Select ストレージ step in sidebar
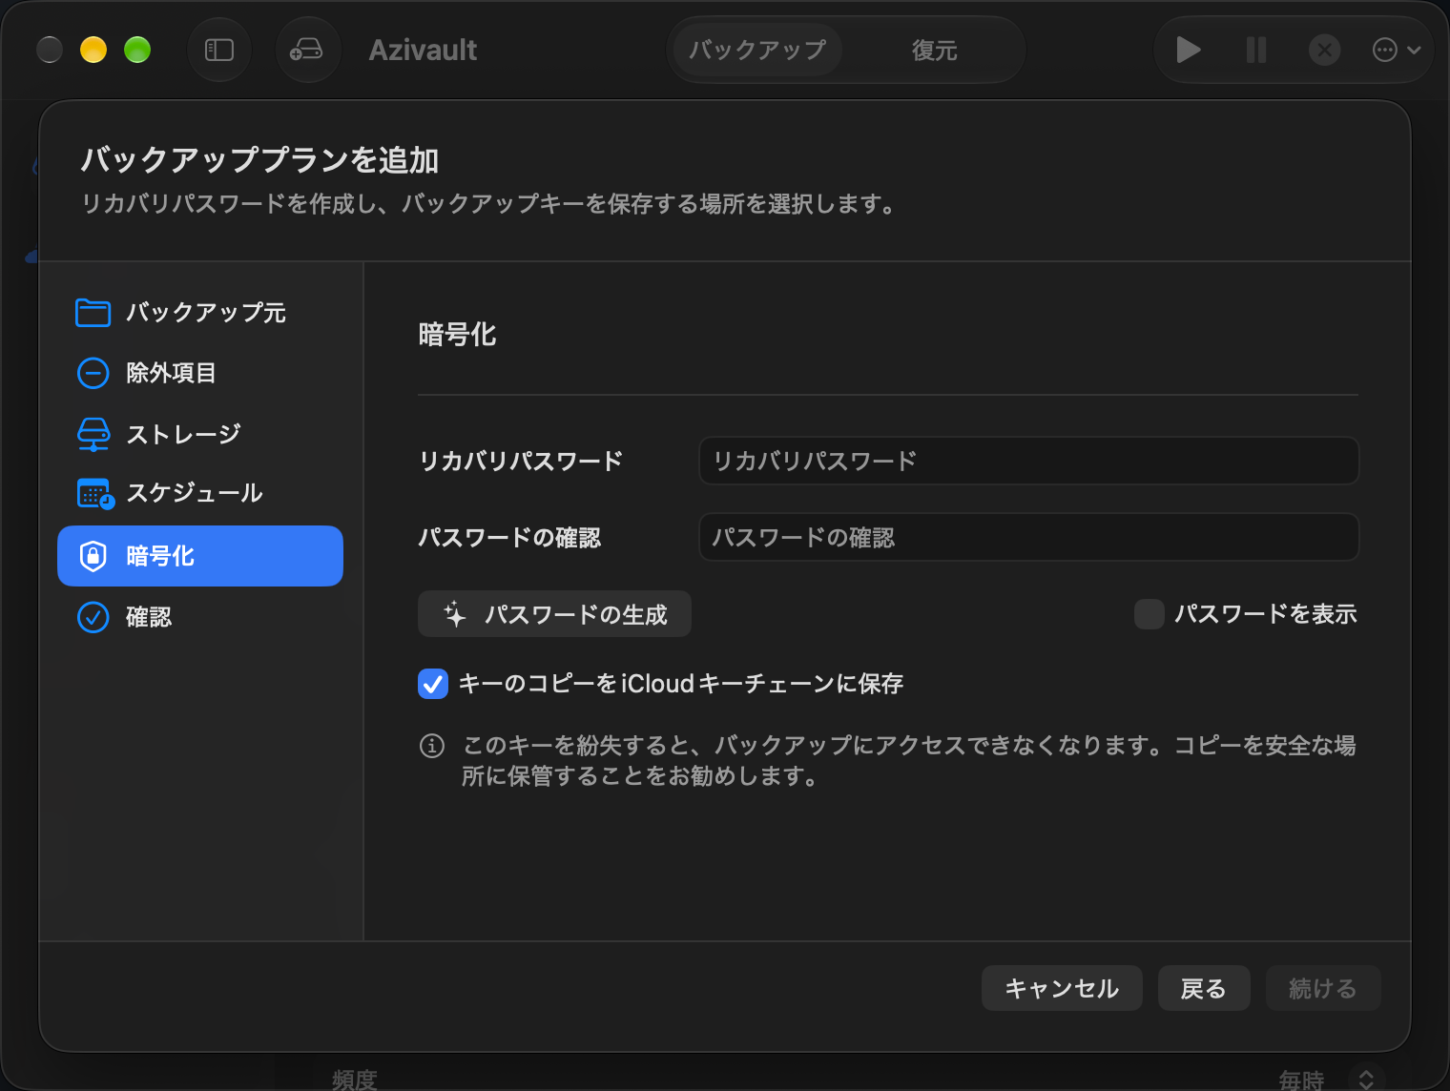 point(200,434)
